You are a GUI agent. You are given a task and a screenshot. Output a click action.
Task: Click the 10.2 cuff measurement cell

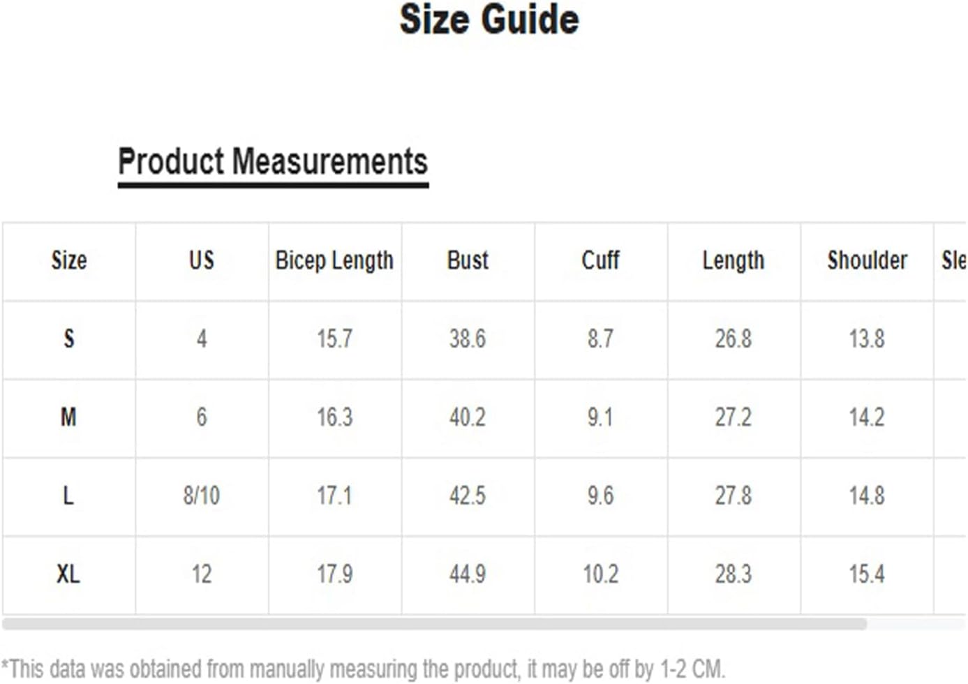pyautogui.click(x=600, y=574)
